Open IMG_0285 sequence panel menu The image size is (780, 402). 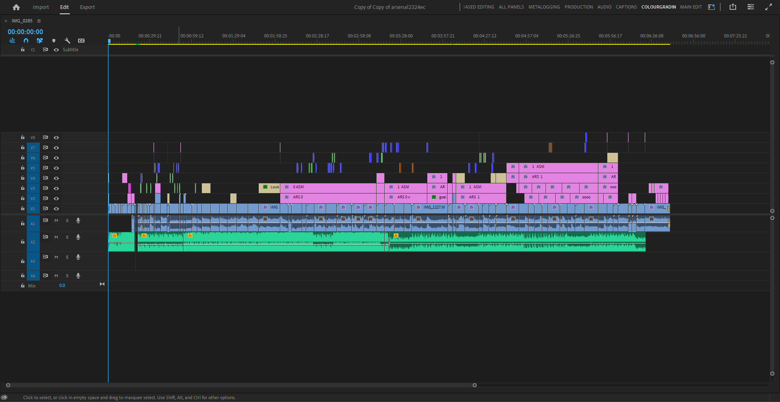click(x=39, y=21)
